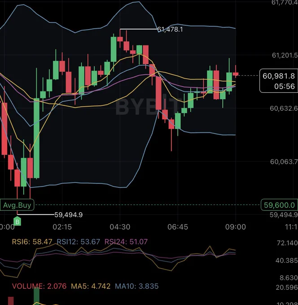Tap the red candle at the 61,478.1 high
This screenshot has width=298, height=305.
(120, 39)
